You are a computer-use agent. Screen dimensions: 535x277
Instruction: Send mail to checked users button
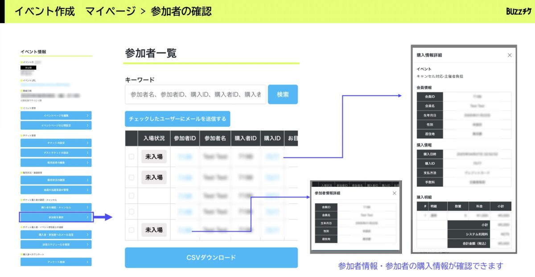(x=177, y=119)
